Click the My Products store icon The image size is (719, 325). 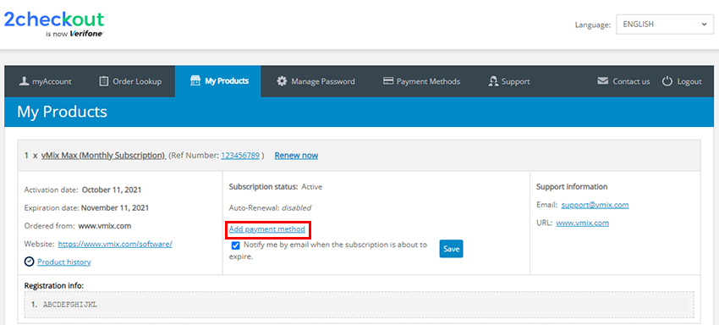point(195,81)
